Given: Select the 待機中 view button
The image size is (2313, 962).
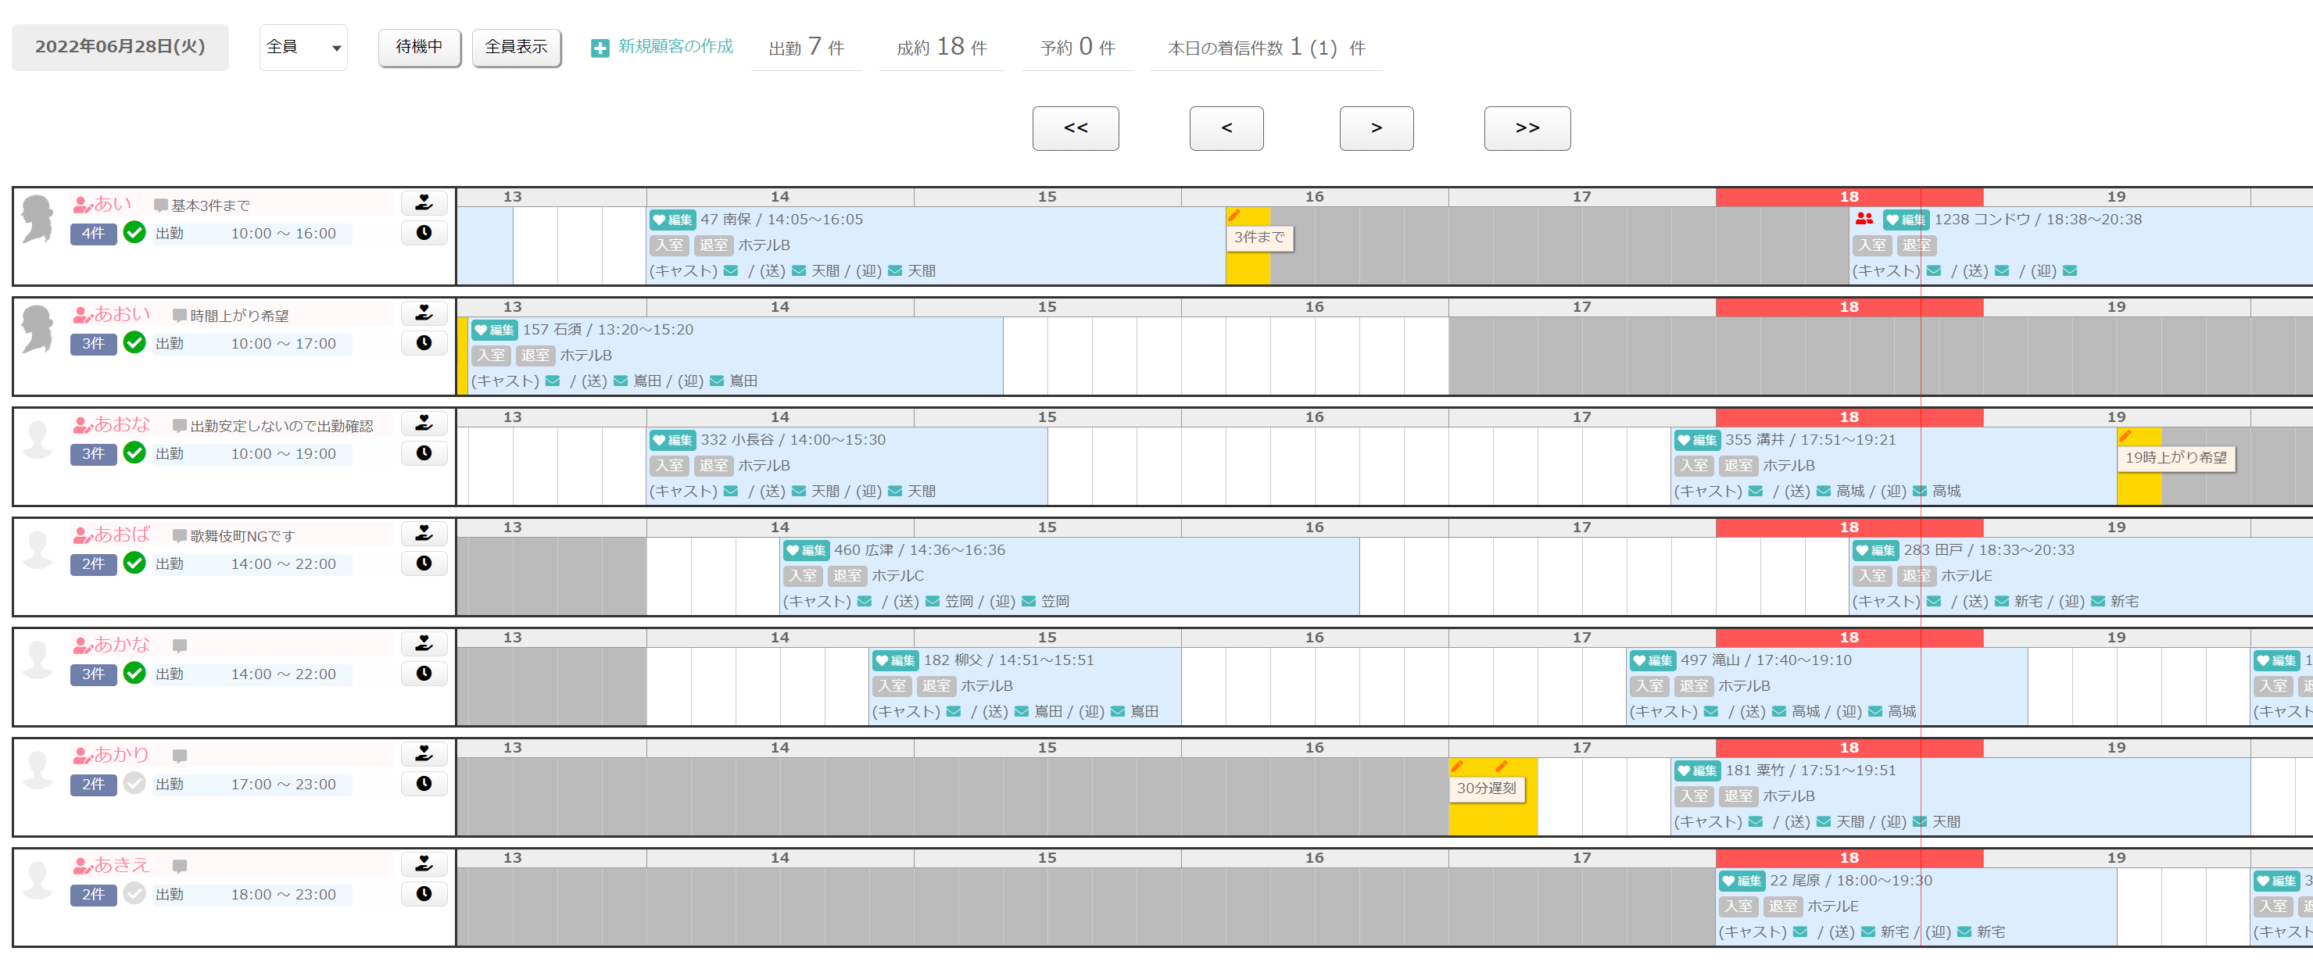Looking at the screenshot, I should (x=419, y=48).
